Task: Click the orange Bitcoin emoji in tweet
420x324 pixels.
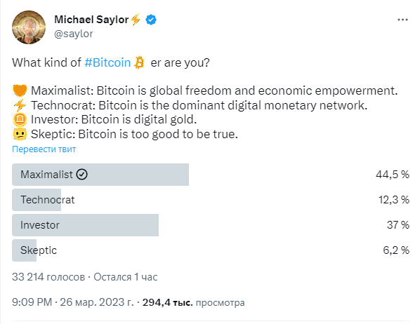Action: pyautogui.click(x=139, y=62)
